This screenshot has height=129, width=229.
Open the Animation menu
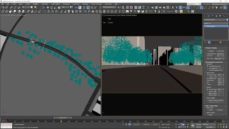(x=45, y=4)
